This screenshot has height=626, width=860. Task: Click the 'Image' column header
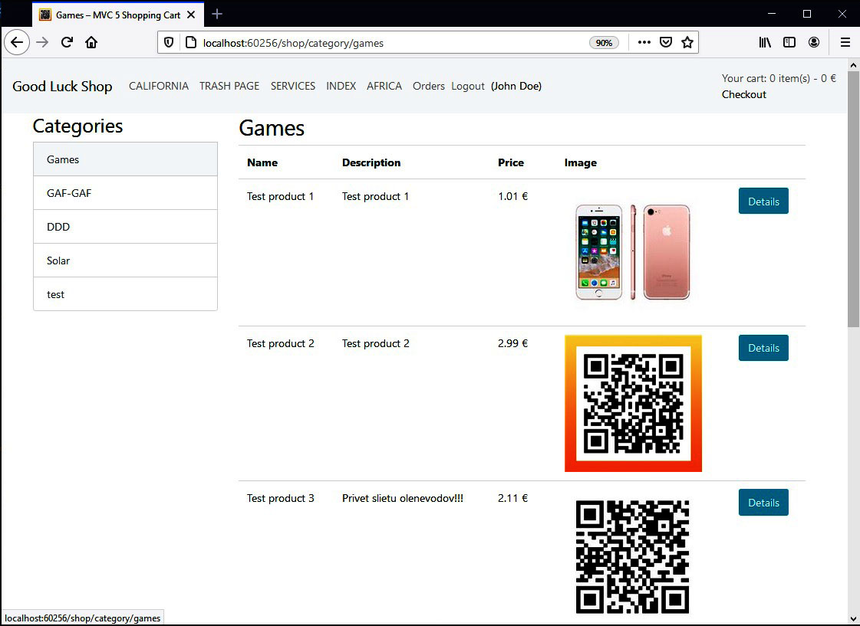click(x=580, y=162)
